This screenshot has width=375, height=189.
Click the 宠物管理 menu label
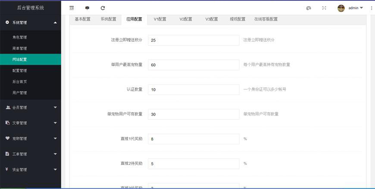pos(19,138)
